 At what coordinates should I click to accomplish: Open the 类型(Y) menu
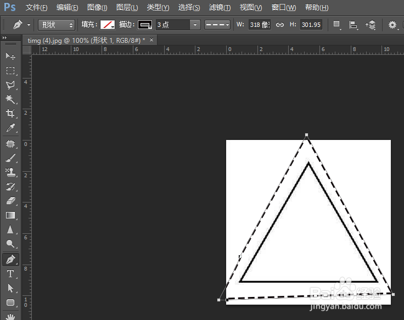click(158, 8)
